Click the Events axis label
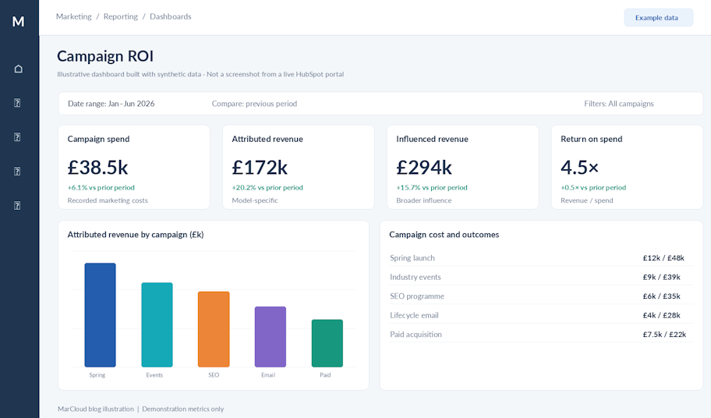The height and width of the screenshot is (418, 711). tap(154, 375)
